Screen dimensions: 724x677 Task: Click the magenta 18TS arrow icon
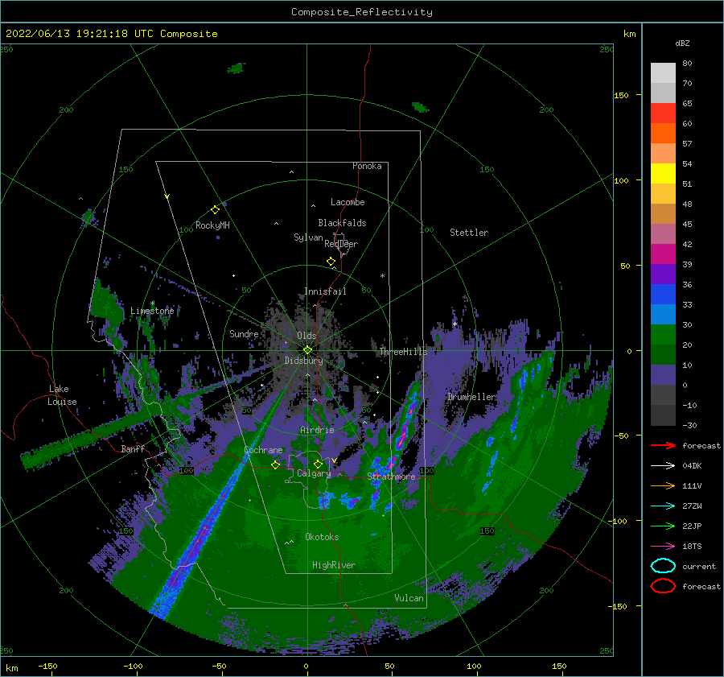tap(663, 546)
